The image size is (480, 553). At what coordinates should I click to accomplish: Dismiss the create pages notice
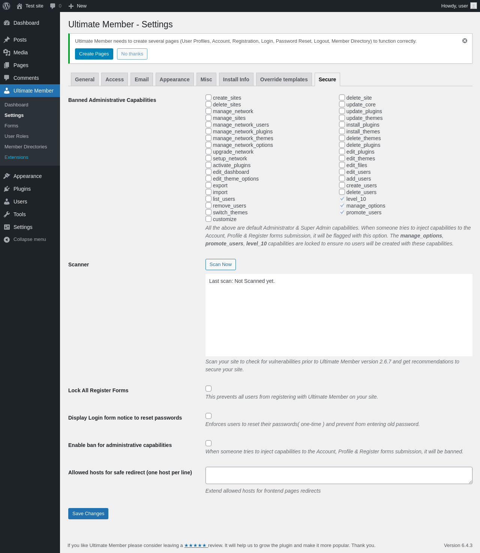coord(465,41)
